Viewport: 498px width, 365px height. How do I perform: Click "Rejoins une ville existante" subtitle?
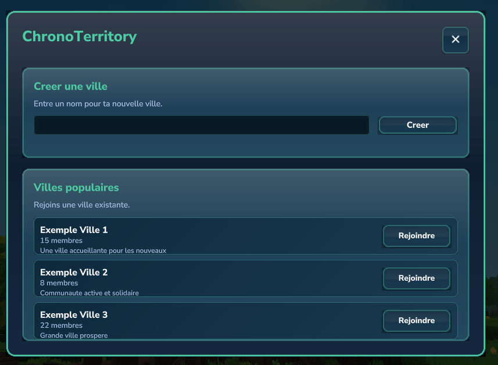[x=81, y=205]
